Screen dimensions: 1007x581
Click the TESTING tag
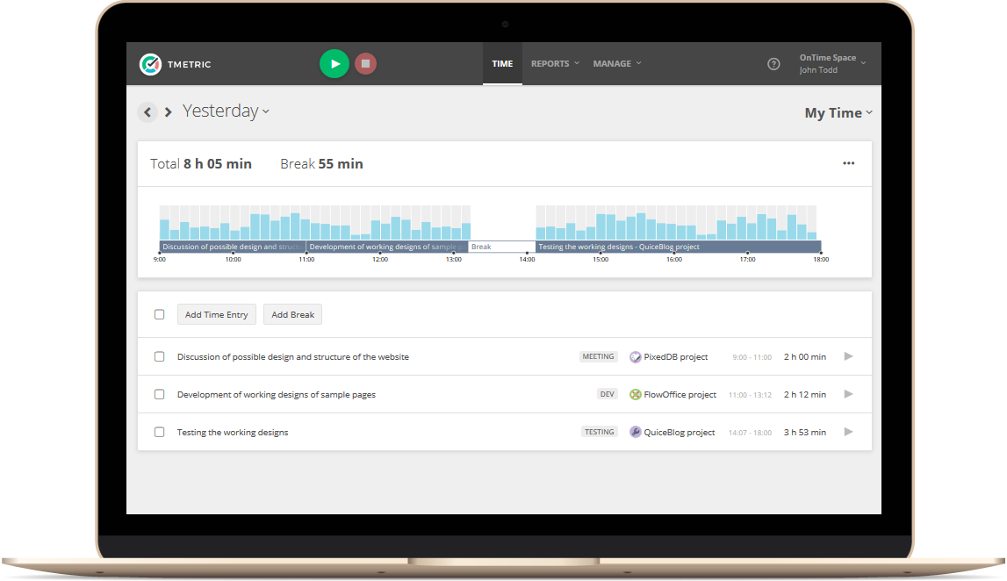[x=599, y=432]
